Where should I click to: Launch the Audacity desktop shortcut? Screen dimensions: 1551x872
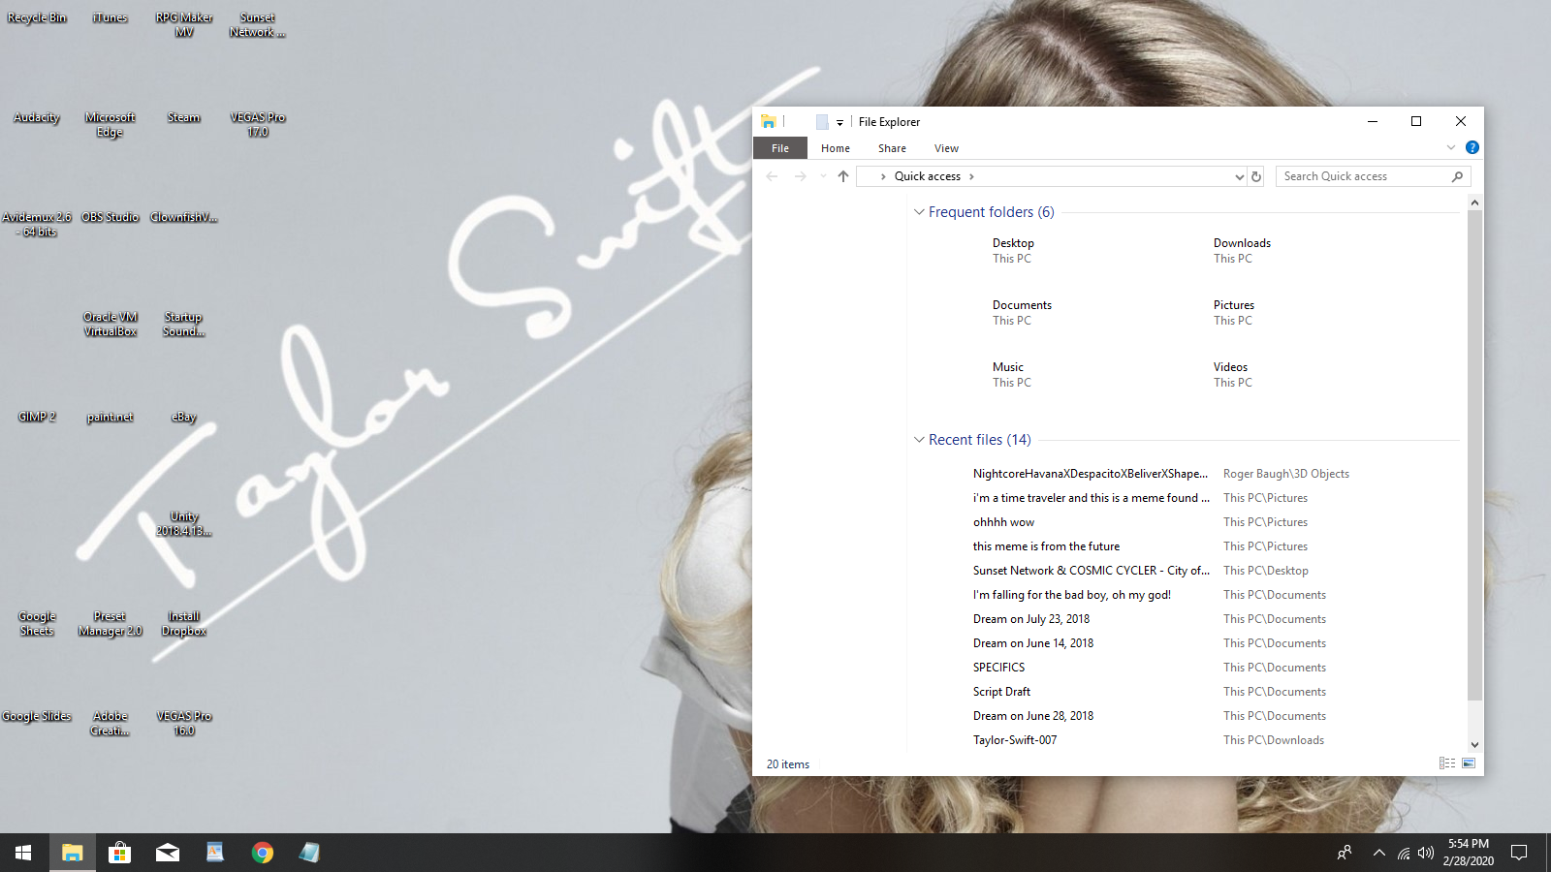coord(37,117)
